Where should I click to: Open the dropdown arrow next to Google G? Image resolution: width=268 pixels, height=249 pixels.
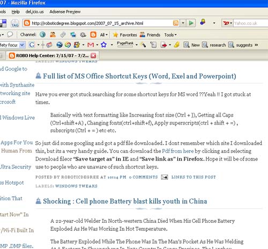click(x=38, y=45)
